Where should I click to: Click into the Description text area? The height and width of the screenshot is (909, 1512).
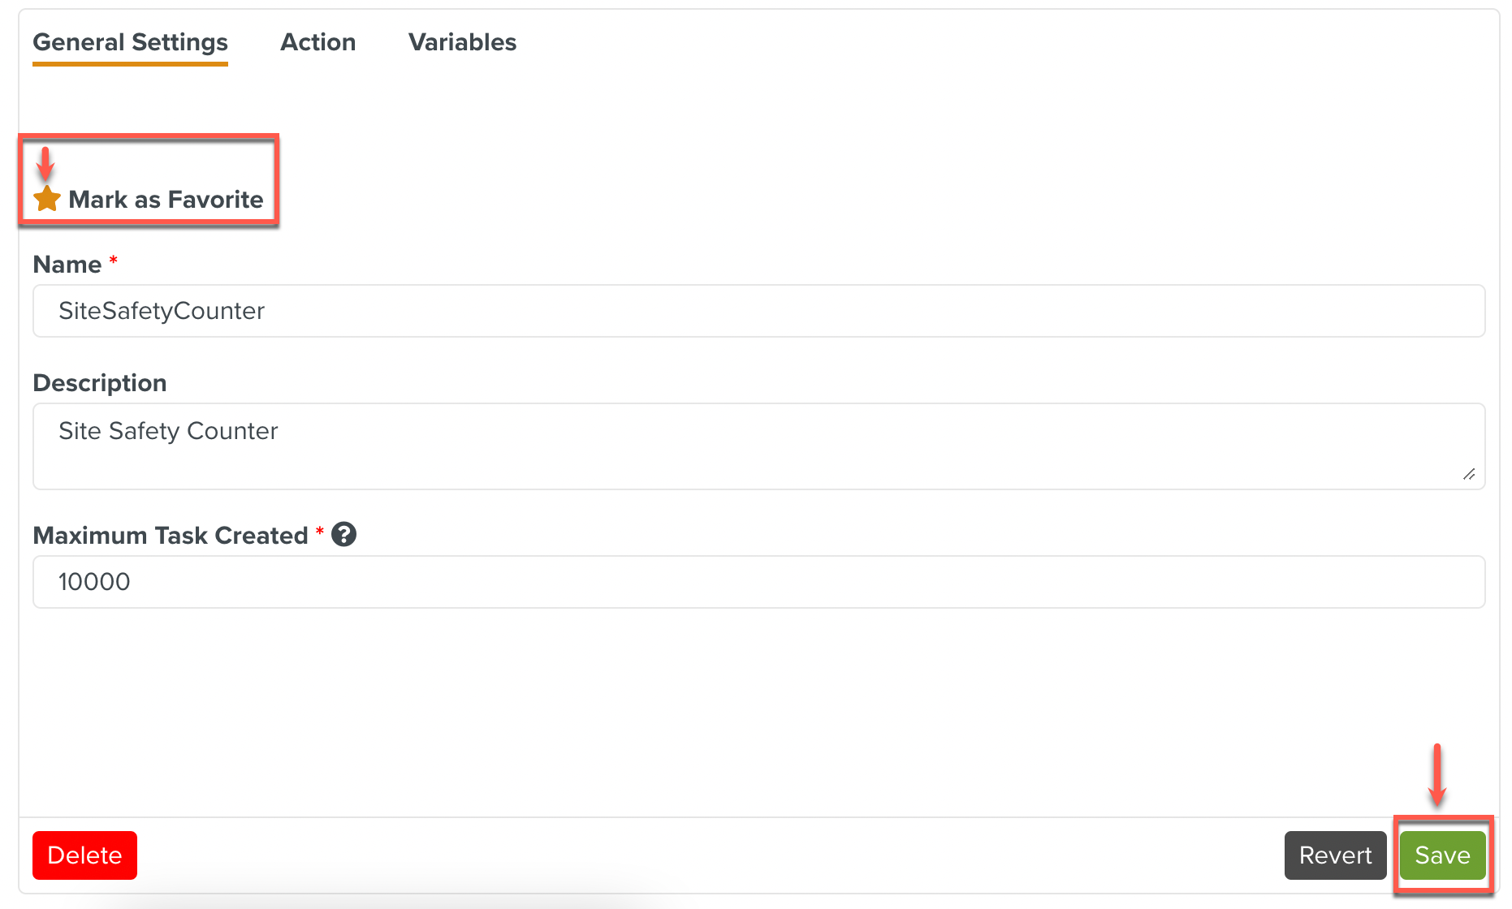(758, 446)
